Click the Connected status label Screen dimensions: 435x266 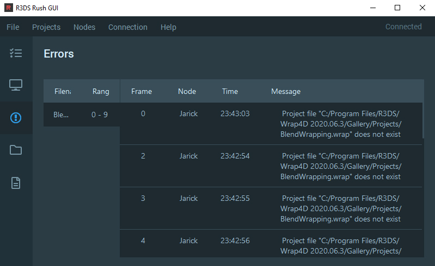pyautogui.click(x=403, y=27)
